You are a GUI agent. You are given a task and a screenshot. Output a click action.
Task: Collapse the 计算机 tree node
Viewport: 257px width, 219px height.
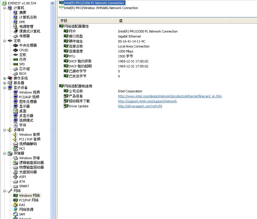pyautogui.click(x=5, y=8)
